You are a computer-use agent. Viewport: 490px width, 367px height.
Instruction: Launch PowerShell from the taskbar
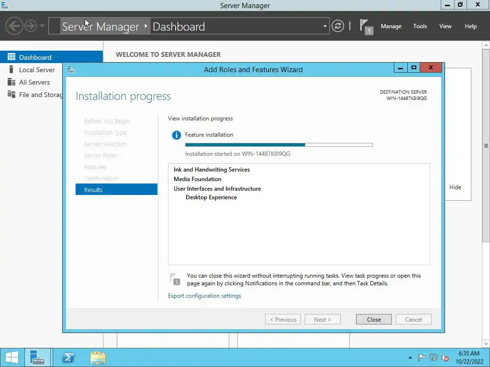[x=68, y=357]
